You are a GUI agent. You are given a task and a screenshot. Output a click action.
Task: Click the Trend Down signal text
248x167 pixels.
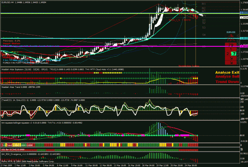pyautogui.click(x=227, y=82)
